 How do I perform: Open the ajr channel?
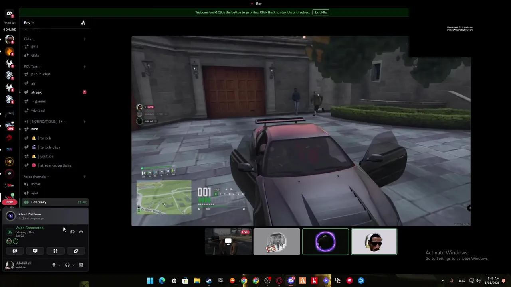pos(55,83)
